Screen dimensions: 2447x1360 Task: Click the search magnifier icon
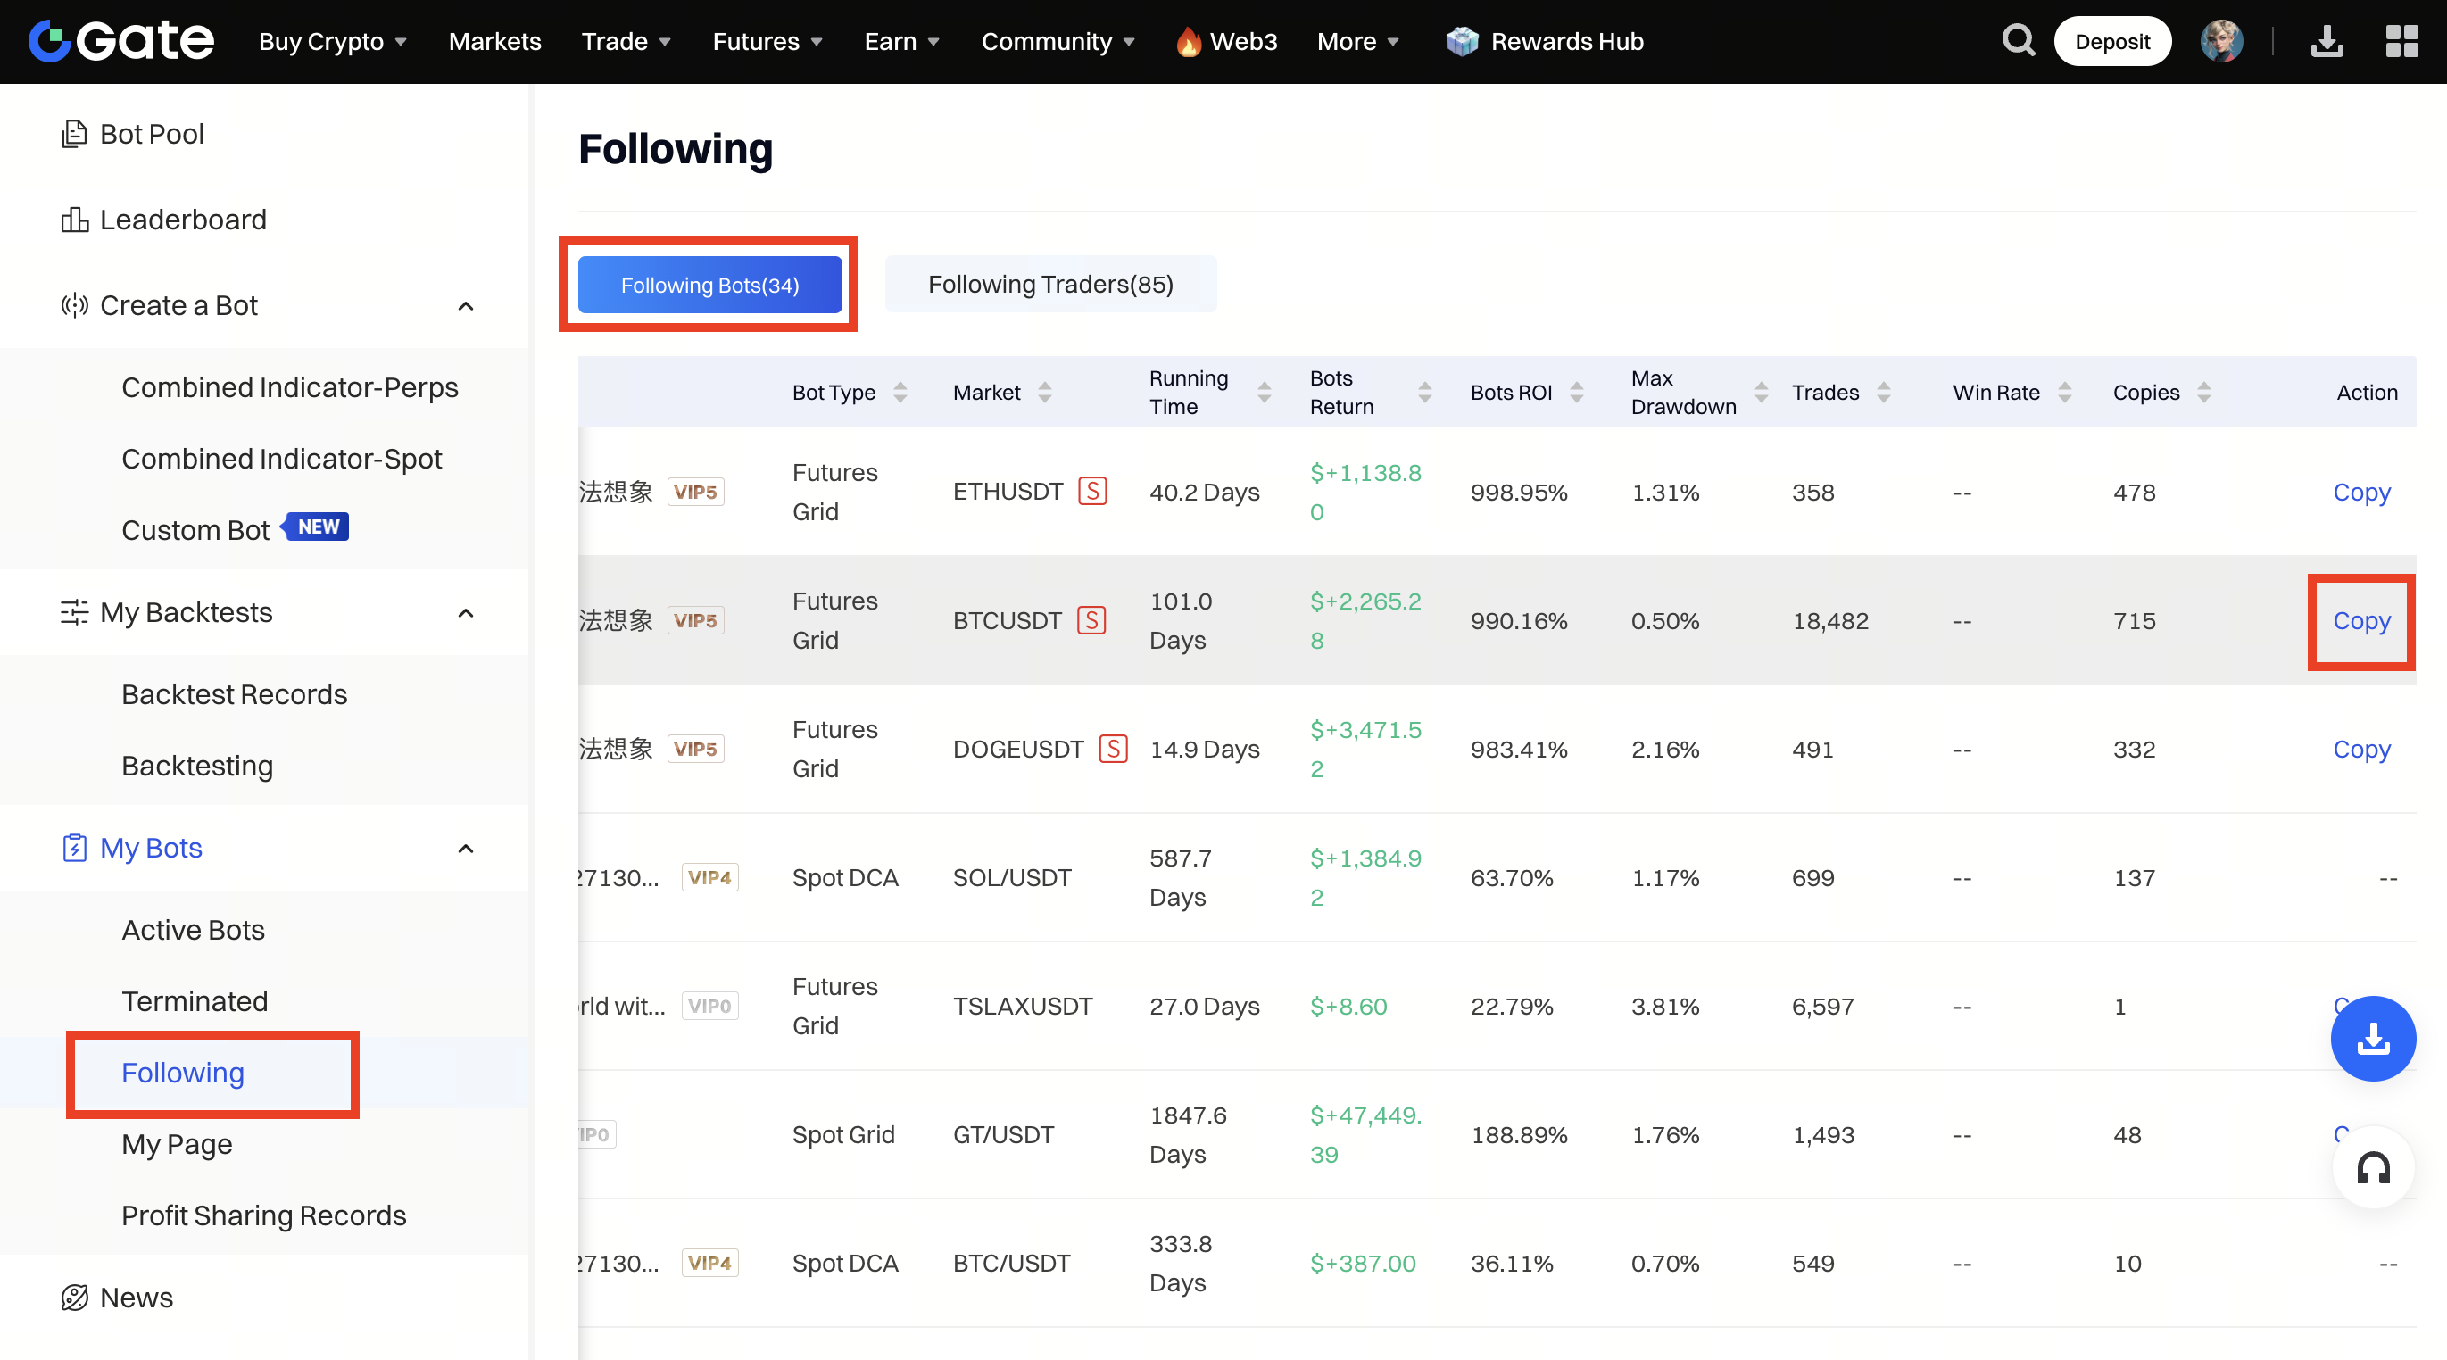pyautogui.click(x=2018, y=41)
